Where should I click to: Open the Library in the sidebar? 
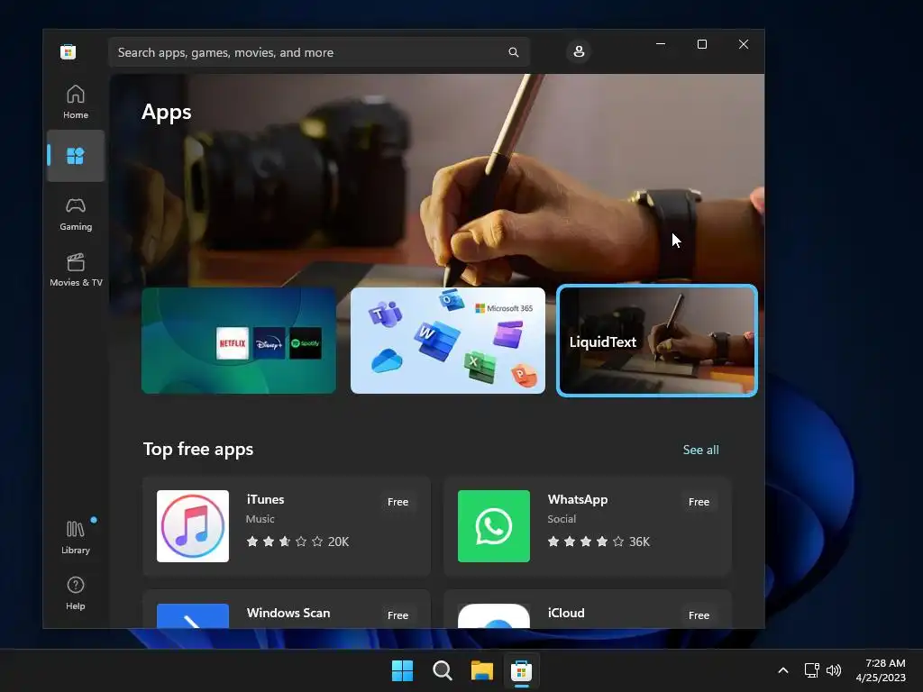[x=76, y=537]
